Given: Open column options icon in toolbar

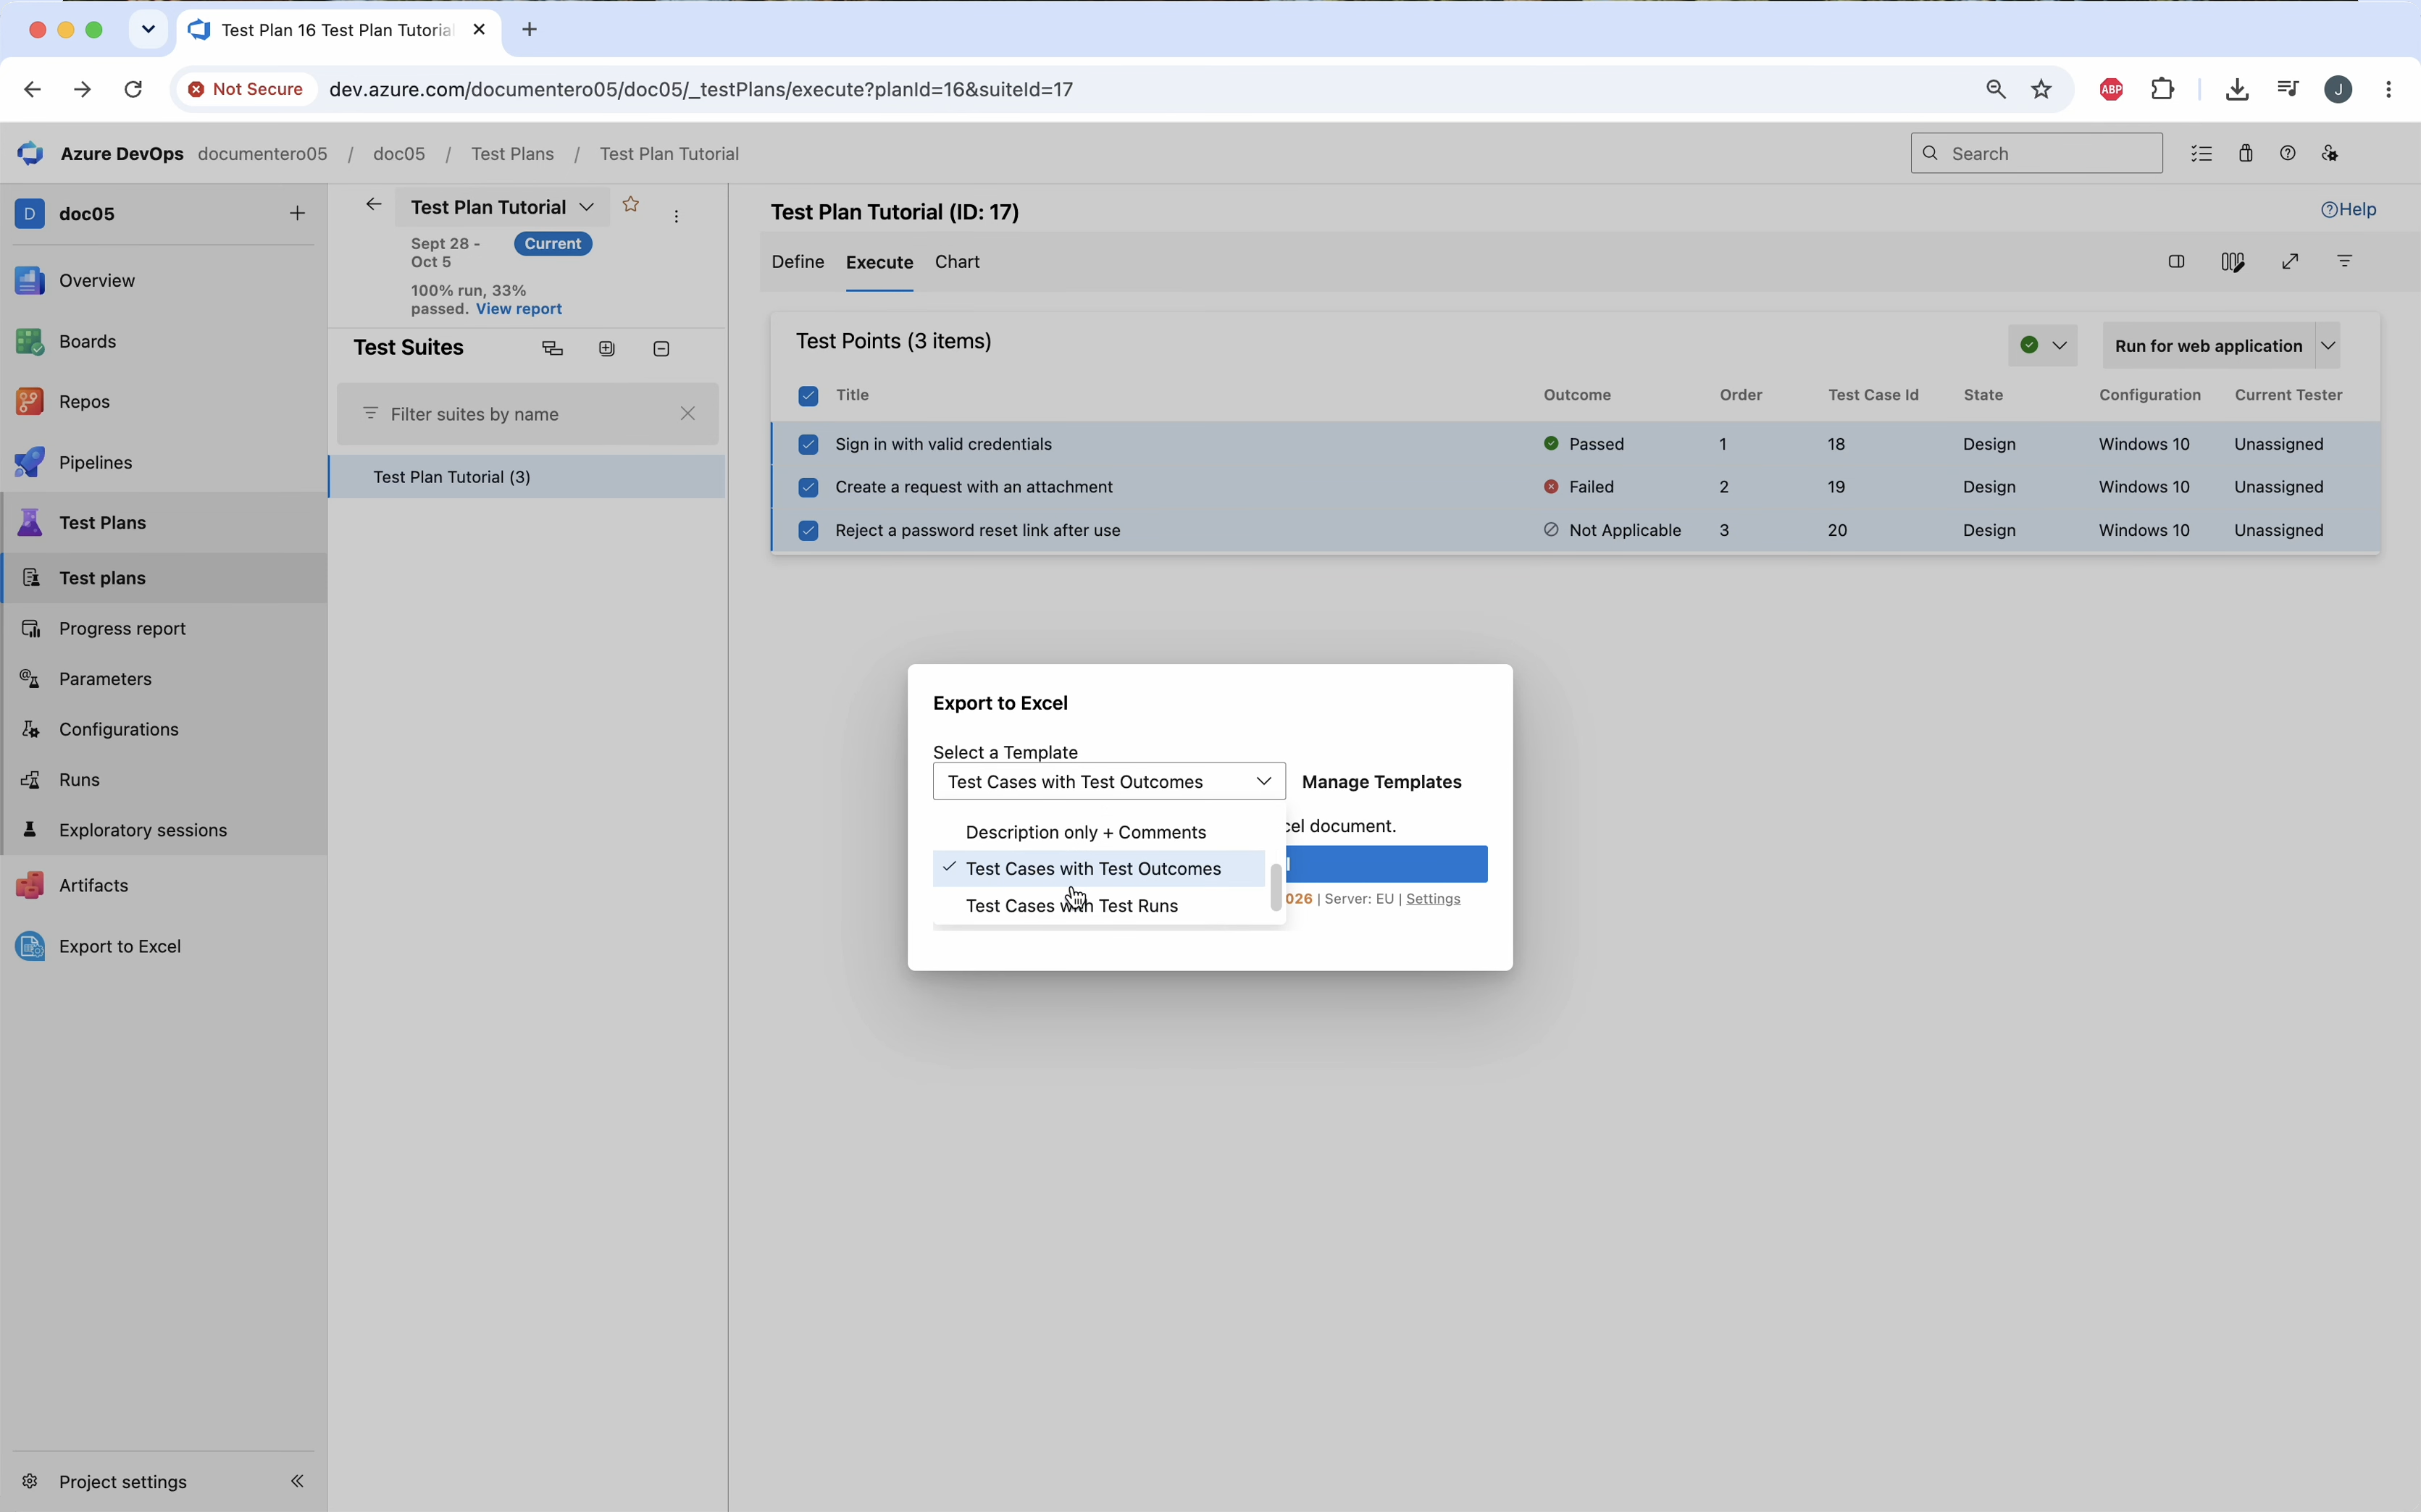Looking at the screenshot, I should [2232, 262].
